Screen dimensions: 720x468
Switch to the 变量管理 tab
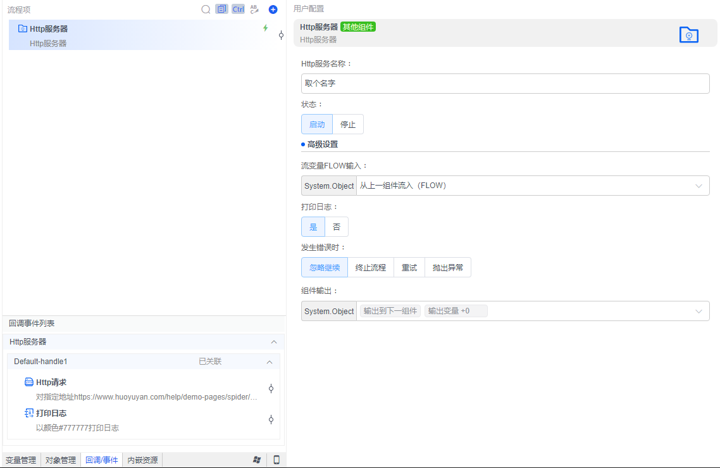click(21, 459)
